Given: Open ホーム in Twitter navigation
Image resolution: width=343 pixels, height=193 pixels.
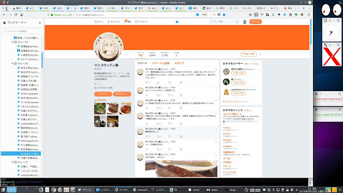Looking at the screenshot, I should pos(99,21).
